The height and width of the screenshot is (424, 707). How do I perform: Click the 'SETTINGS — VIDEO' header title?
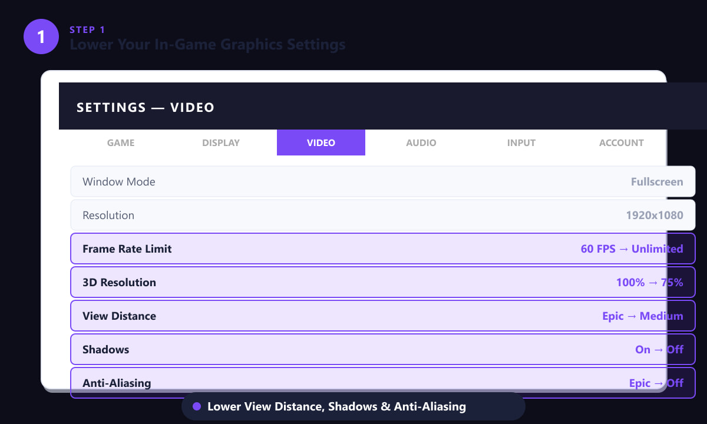pyautogui.click(x=146, y=107)
